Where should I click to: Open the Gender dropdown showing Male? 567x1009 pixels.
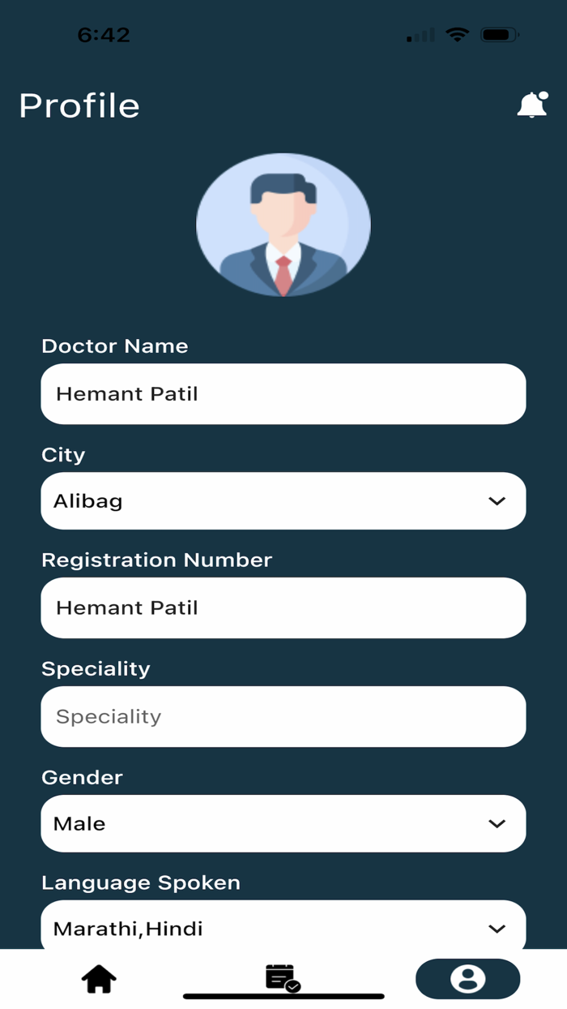tap(283, 823)
